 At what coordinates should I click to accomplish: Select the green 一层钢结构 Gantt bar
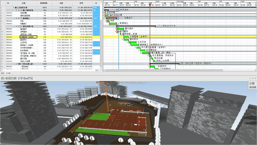[152, 66]
